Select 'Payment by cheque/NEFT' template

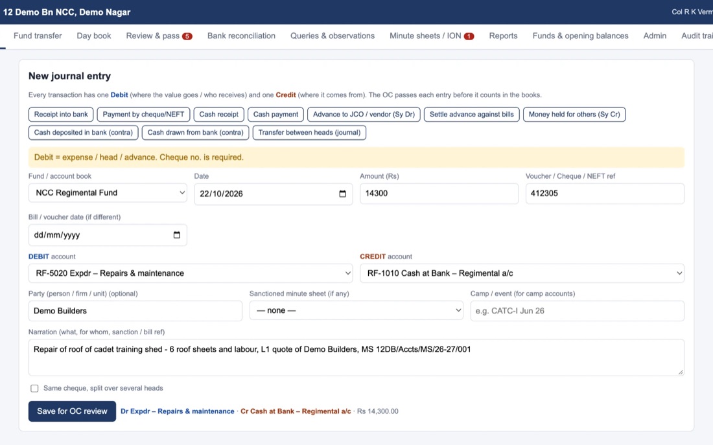[x=143, y=115]
